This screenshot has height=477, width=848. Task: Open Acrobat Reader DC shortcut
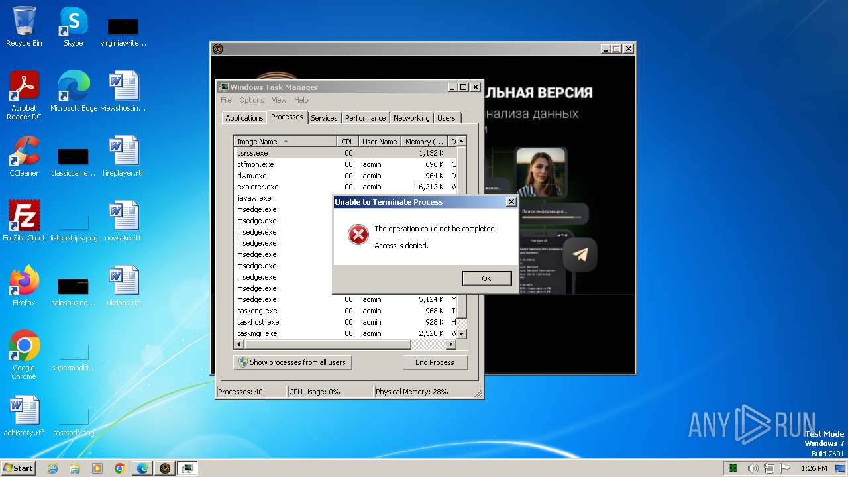point(24,95)
